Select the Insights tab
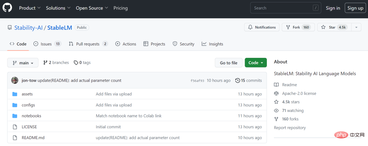 (212, 44)
